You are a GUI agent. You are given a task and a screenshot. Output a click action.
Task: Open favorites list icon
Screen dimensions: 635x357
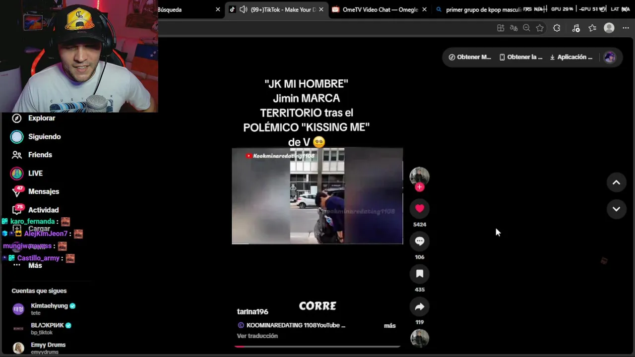(x=592, y=28)
